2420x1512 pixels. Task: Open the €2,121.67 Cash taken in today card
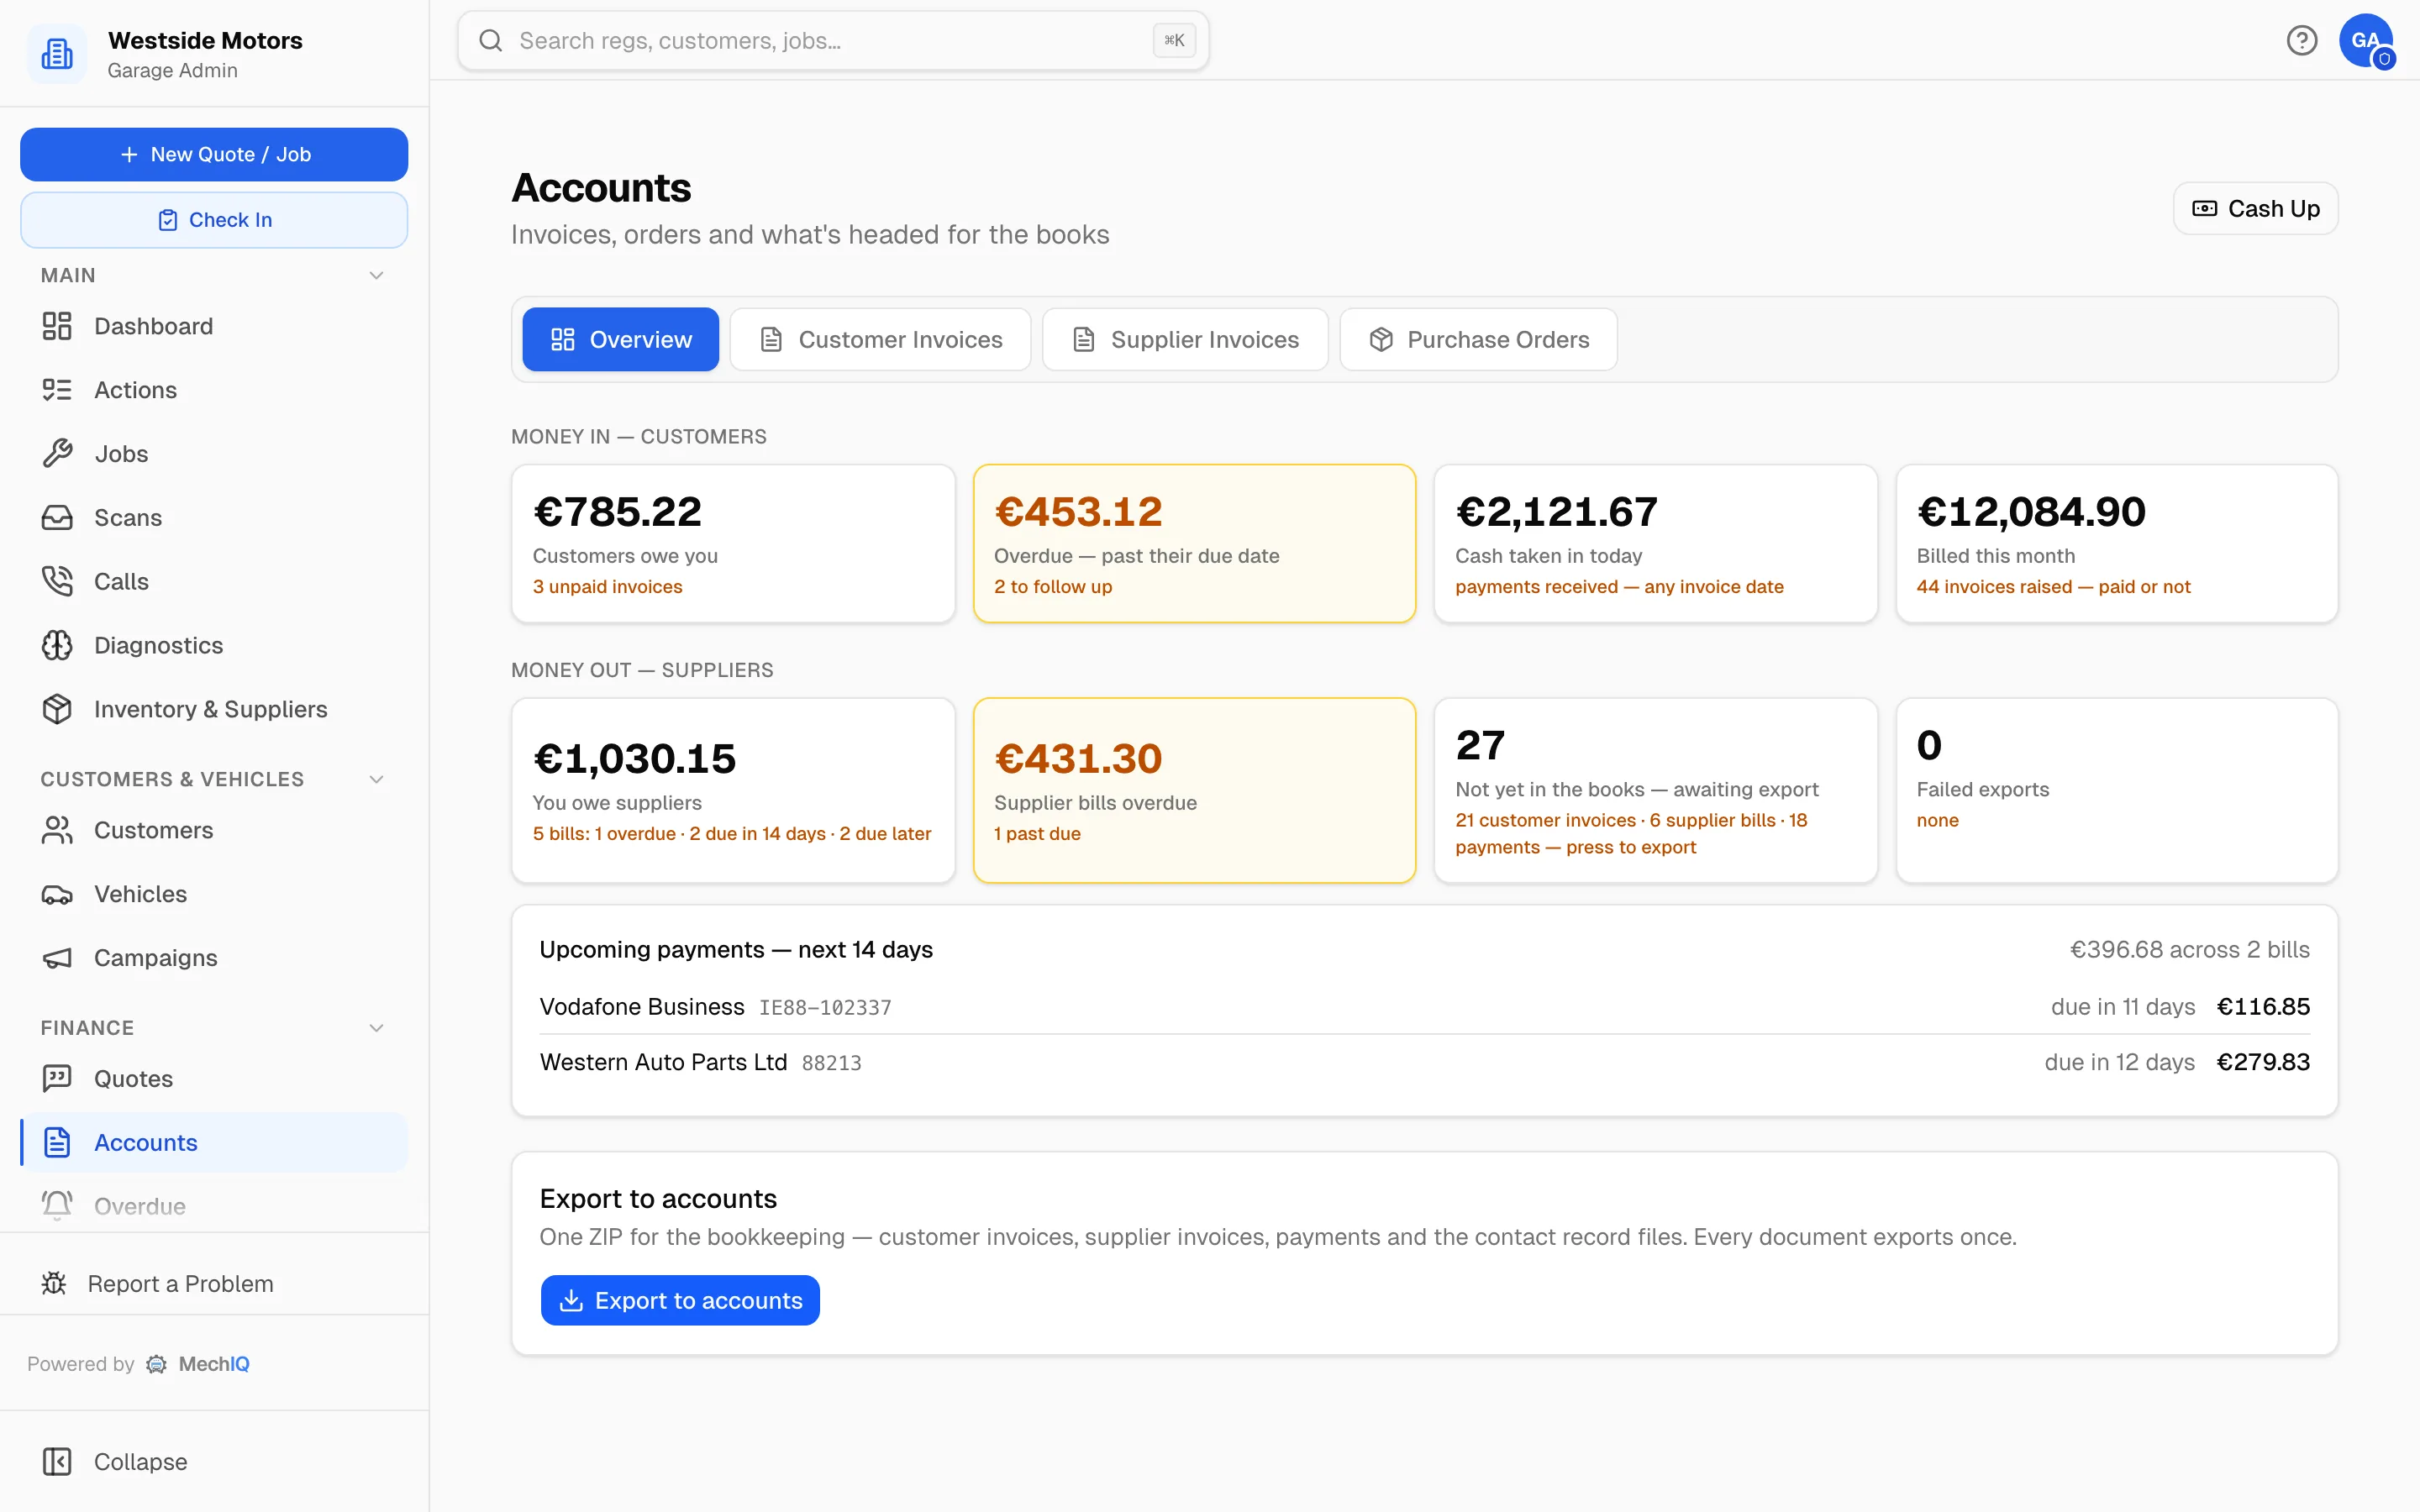pos(1656,544)
